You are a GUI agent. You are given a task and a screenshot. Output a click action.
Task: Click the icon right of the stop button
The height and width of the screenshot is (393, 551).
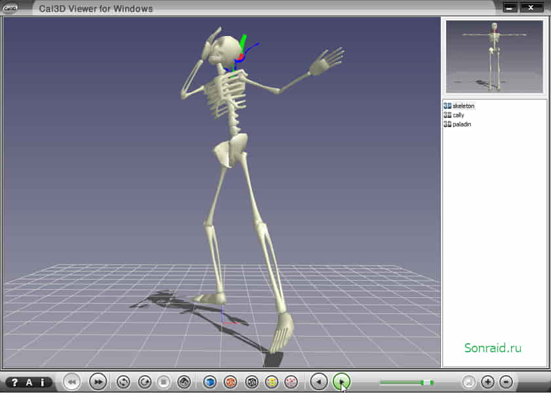point(184,382)
